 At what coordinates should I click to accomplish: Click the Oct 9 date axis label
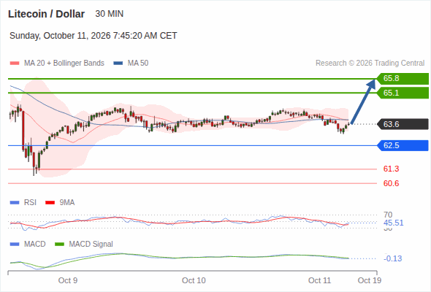point(68,280)
